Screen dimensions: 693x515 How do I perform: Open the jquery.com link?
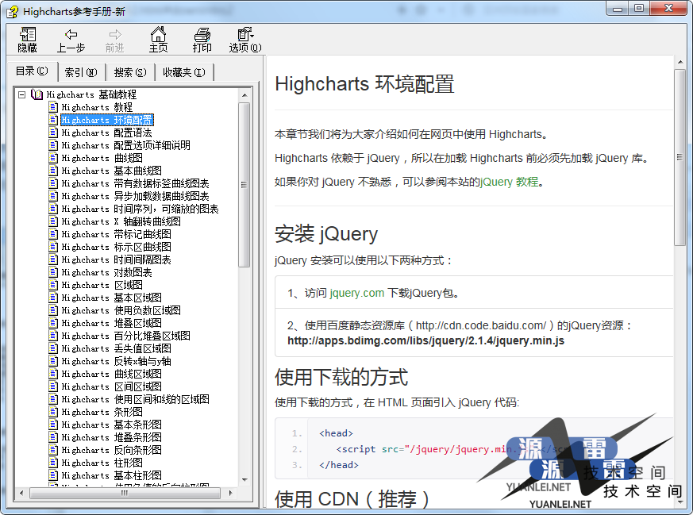356,293
